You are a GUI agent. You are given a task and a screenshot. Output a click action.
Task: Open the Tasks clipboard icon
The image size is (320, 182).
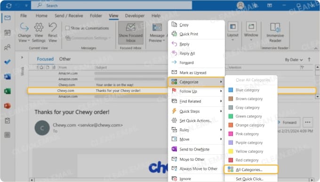pos(8,120)
